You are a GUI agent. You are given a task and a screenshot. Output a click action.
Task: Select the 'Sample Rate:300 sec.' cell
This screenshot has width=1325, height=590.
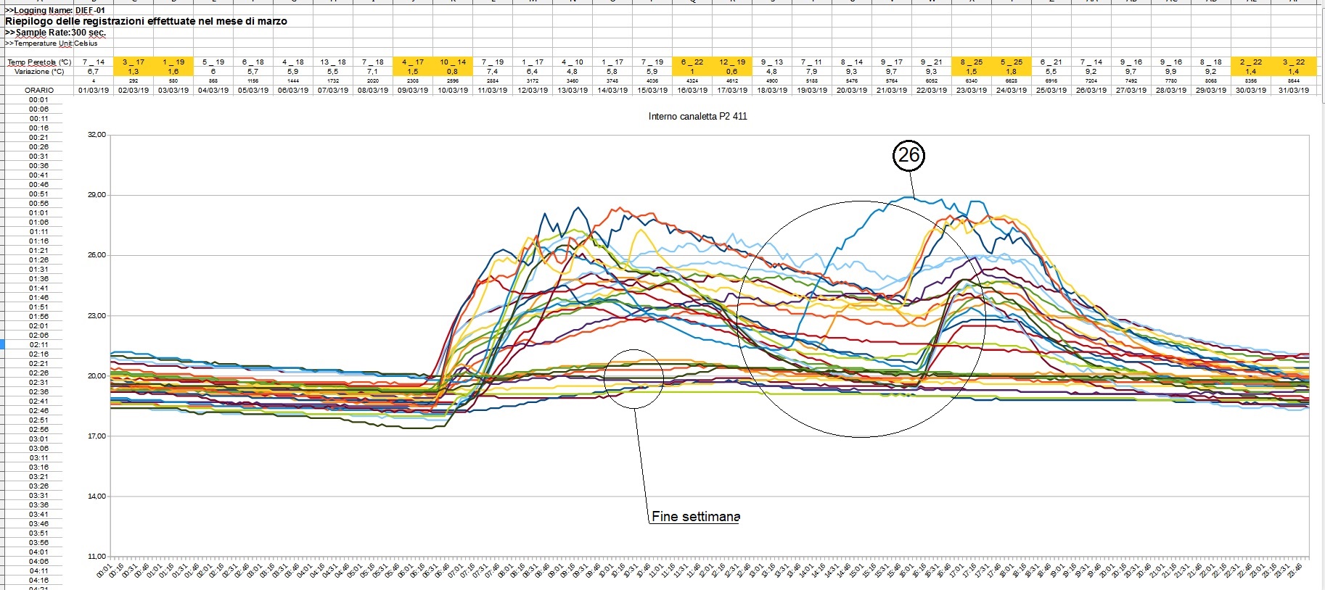56,33
